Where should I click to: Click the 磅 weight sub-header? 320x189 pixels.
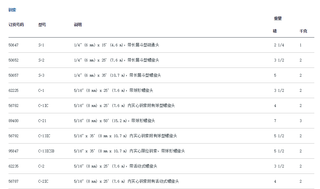point(275,31)
